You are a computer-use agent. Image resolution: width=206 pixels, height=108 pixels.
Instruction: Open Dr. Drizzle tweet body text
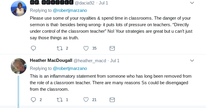(111, 28)
